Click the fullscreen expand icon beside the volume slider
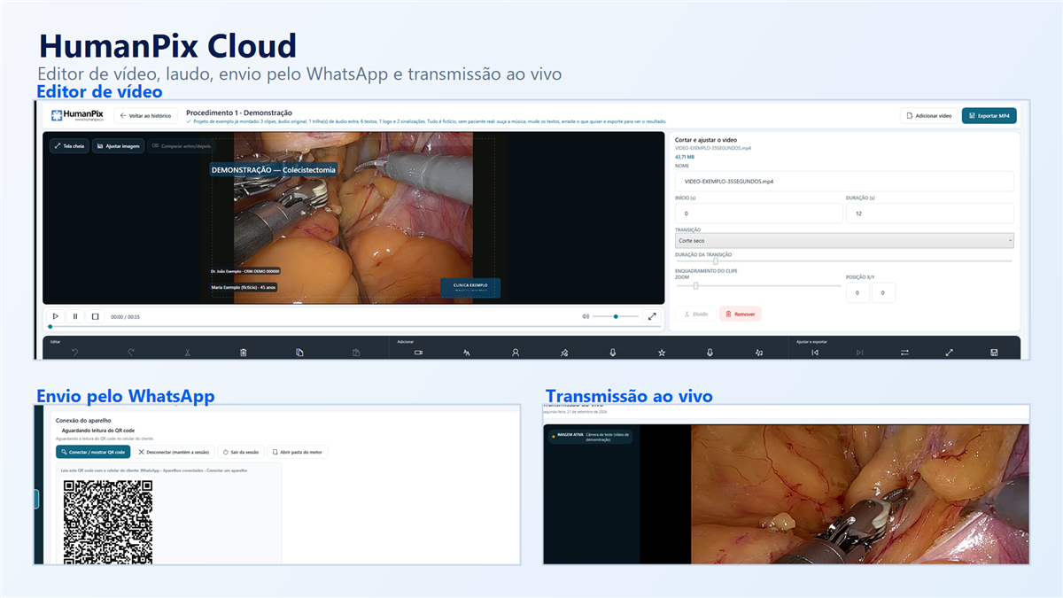This screenshot has width=1063, height=598. tap(653, 316)
